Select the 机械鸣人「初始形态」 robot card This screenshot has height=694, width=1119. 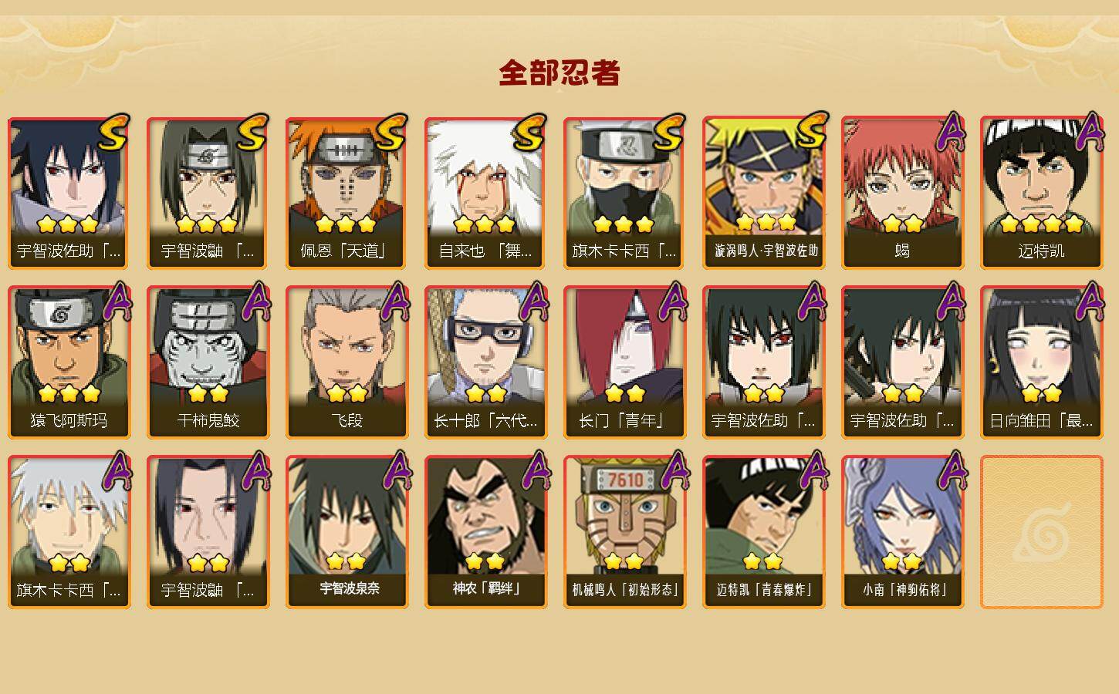pyautogui.click(x=624, y=532)
